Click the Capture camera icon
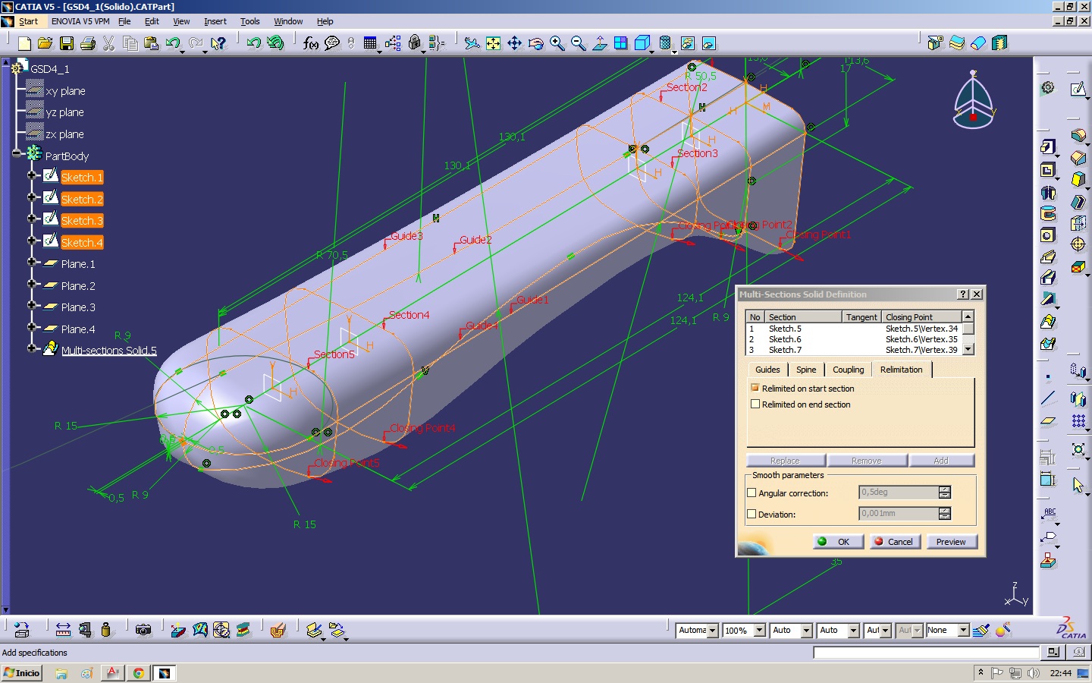This screenshot has height=683, width=1092. 143,630
